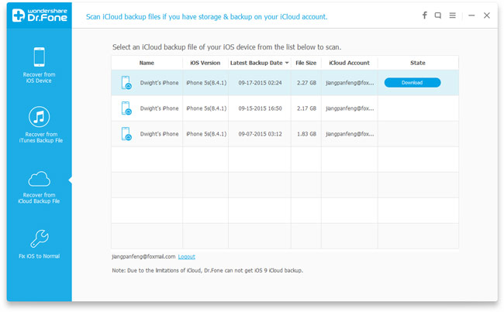Viewport: 504px width, 312px height.
Task: Click jiangpanfeng@foxmail.com below the table
Action: pos(143,256)
